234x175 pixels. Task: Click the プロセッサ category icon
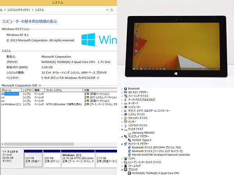point(126,170)
